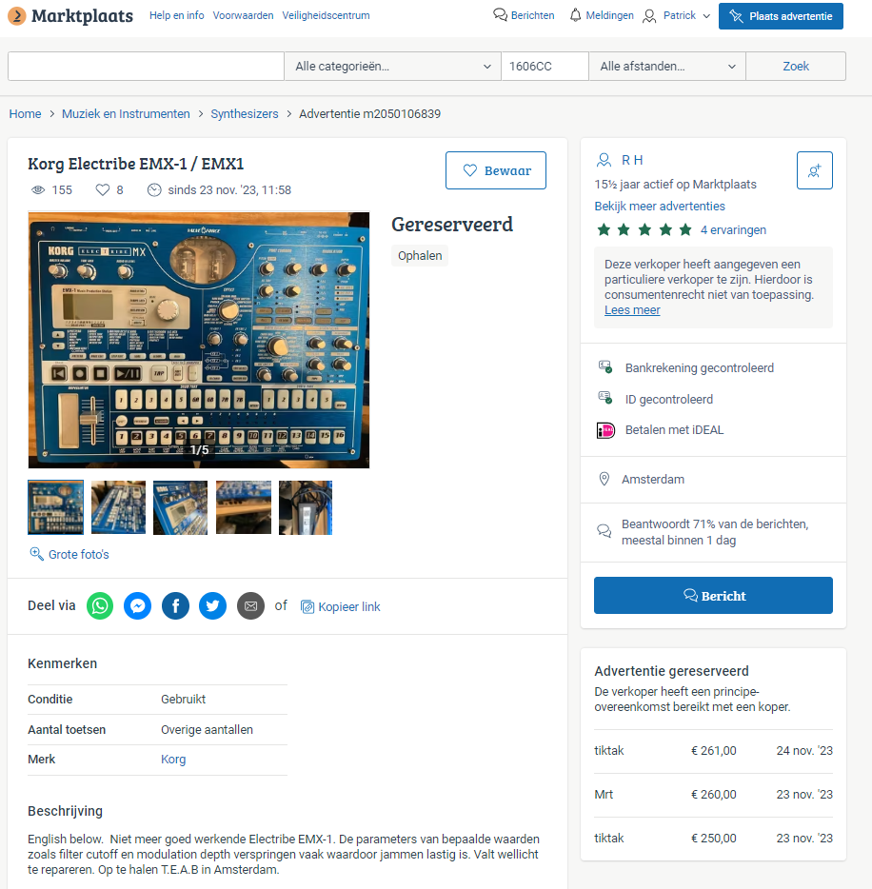Click the Amsterdam location pin icon
The image size is (872, 889).
[x=604, y=479]
